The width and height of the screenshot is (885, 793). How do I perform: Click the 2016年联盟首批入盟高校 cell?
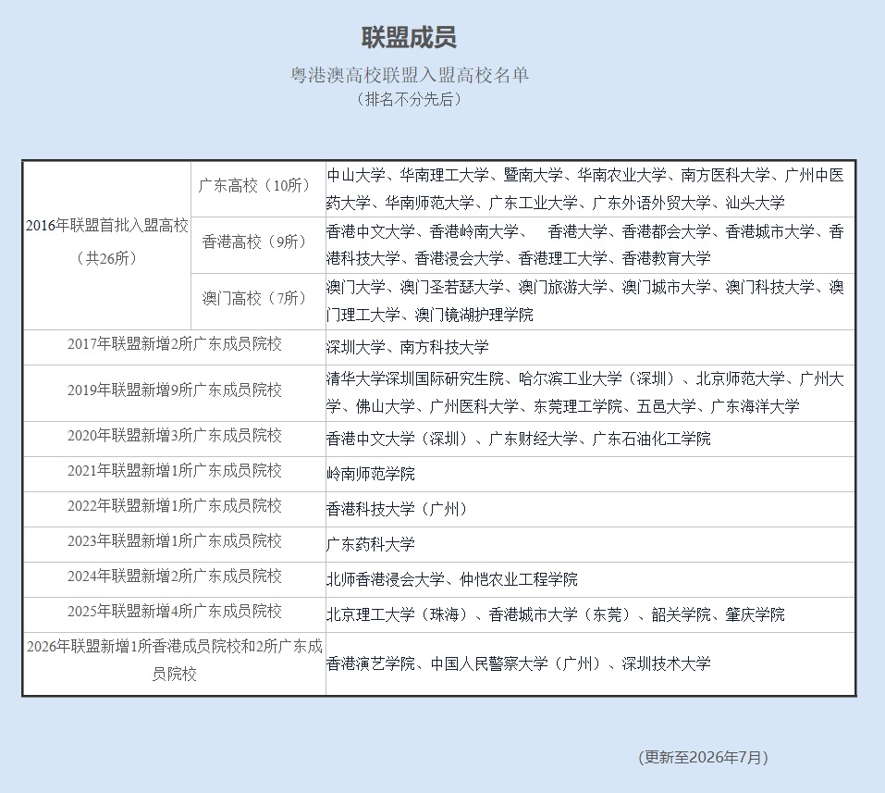pos(107,246)
